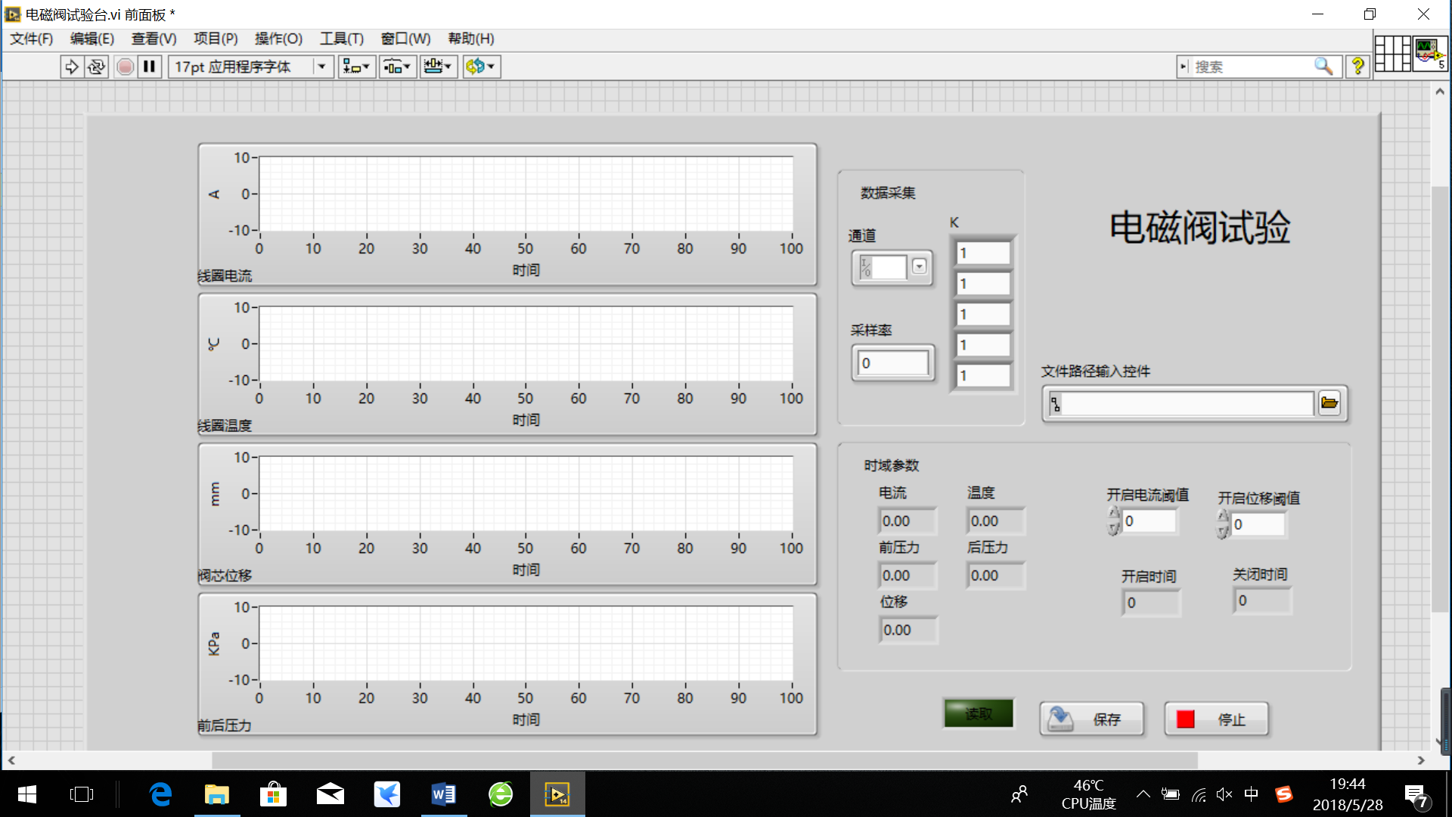Open the Reorder objects tool

(480, 67)
